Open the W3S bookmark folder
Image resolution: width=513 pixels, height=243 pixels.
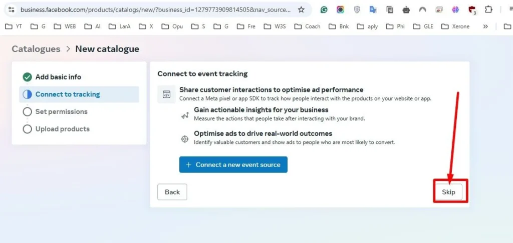tap(275, 26)
